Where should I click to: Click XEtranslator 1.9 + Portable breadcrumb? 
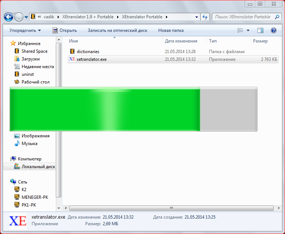pyautogui.click(x=87, y=17)
